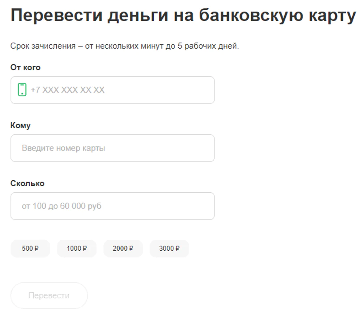Screen dimensions: 360x312
Task: Click the "От кого" field label
Action: click(26, 68)
